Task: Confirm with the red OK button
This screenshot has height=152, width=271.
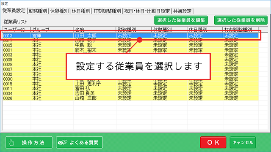Action: click(213, 142)
